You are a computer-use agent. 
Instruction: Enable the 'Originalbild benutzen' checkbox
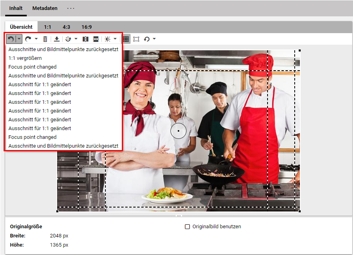[187, 227]
